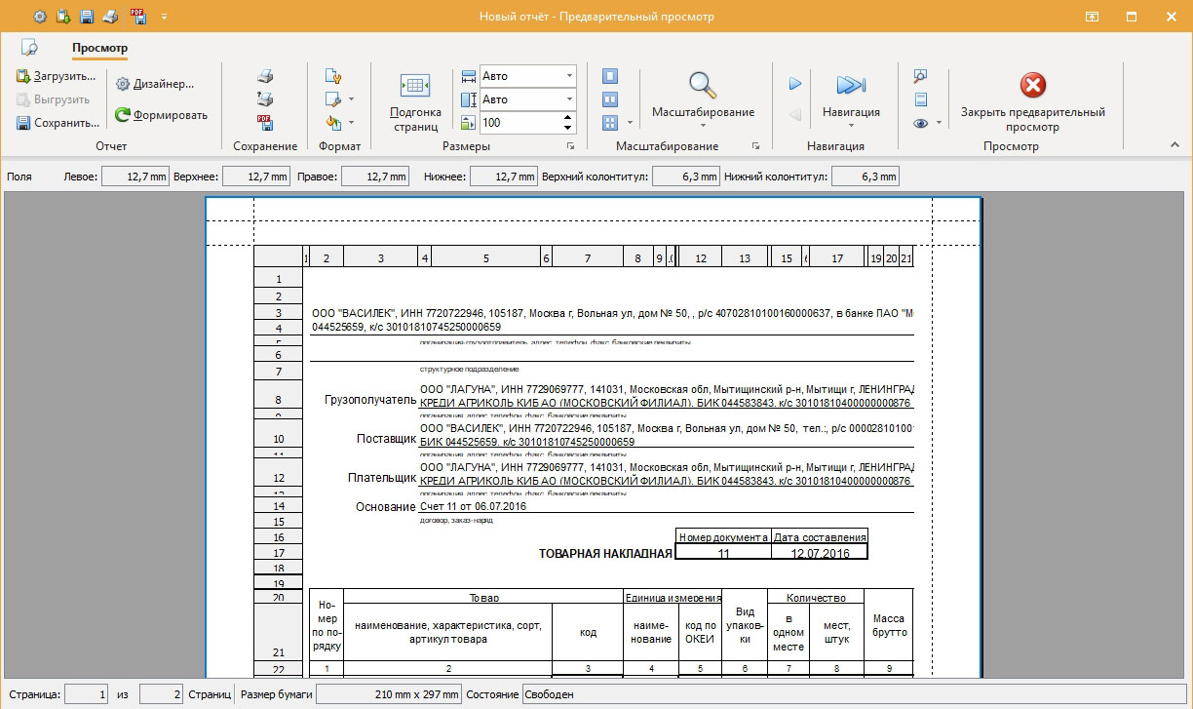Screen dimensions: 1193x709
Task: Select the single page view icon
Action: pos(610,76)
